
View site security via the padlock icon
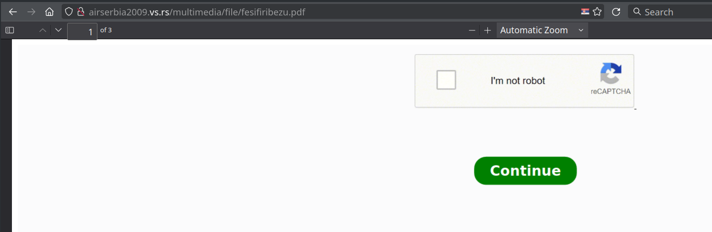pos(80,12)
